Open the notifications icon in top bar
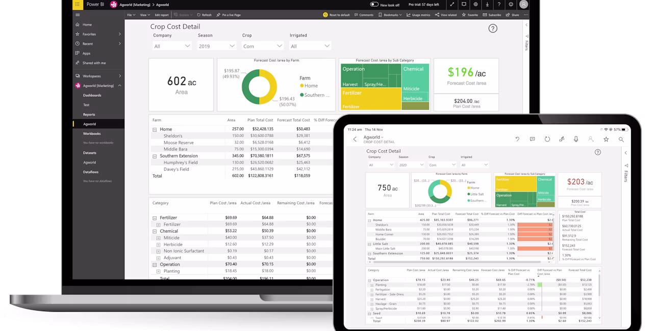This screenshot has height=331, width=653. pyautogui.click(x=464, y=5)
